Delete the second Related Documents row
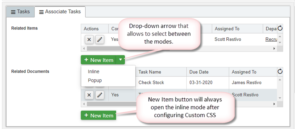The image size is (295, 129). (x=89, y=95)
